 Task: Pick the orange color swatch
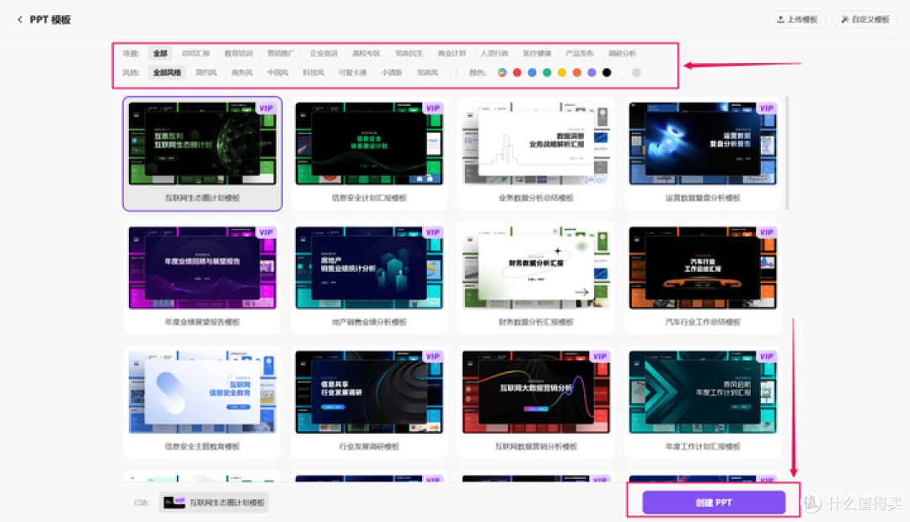[577, 72]
